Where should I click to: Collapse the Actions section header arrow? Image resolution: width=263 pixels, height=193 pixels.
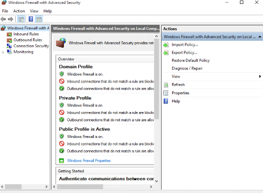260,37
